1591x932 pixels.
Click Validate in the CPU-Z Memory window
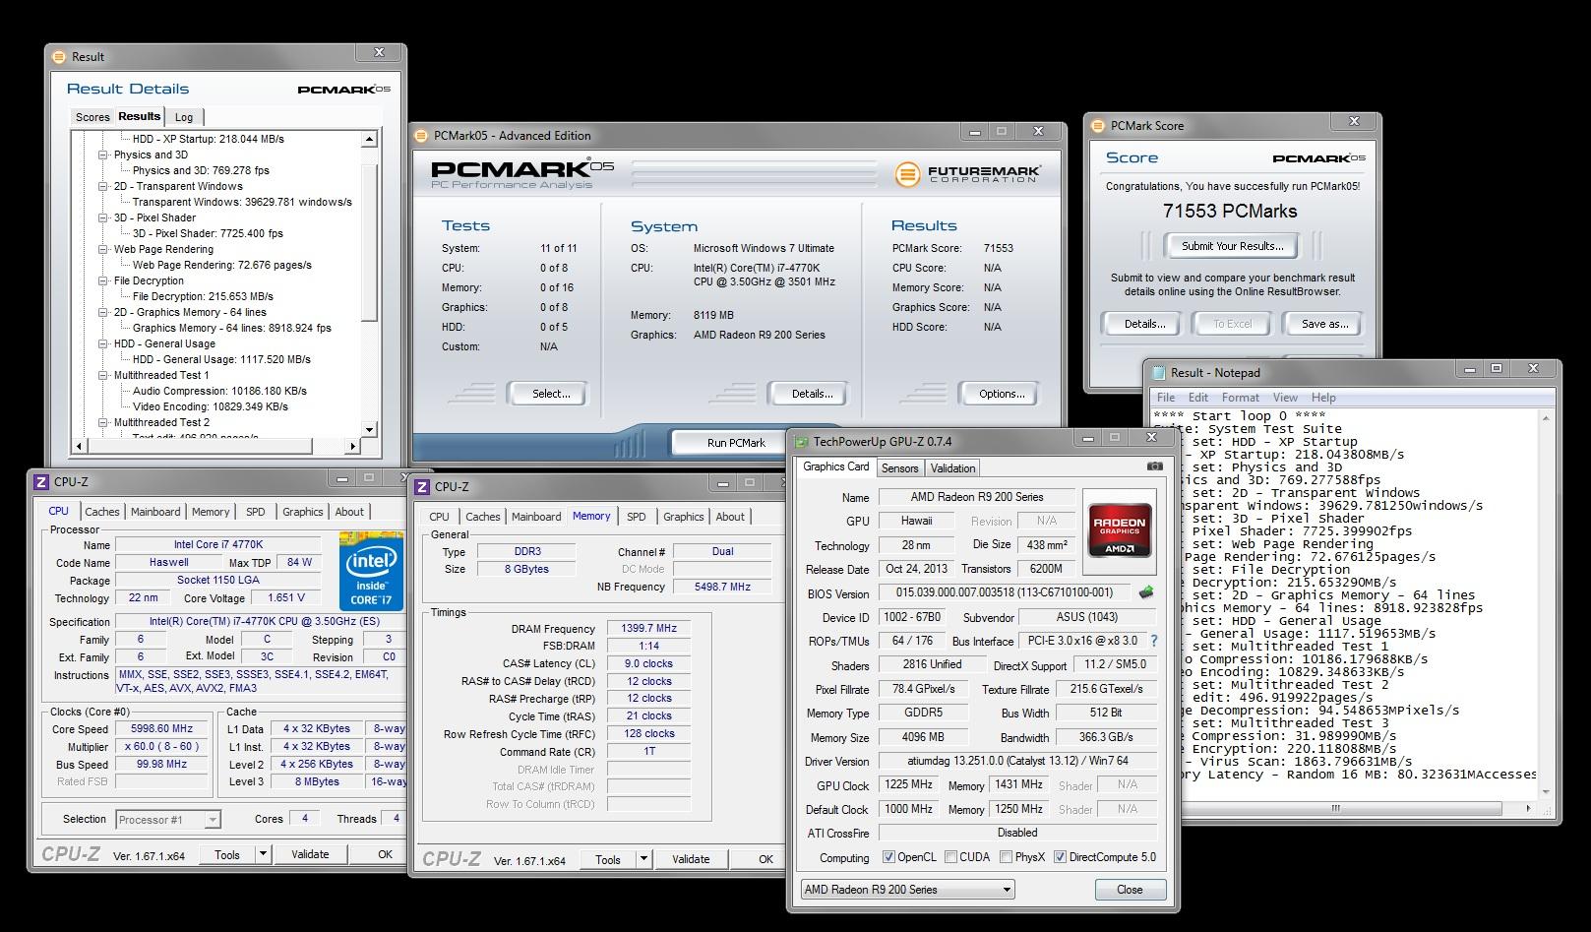pyautogui.click(x=691, y=859)
